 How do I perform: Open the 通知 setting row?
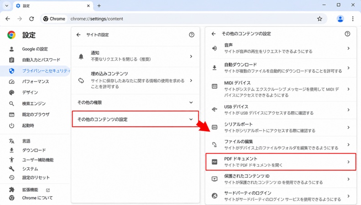pos(136,56)
